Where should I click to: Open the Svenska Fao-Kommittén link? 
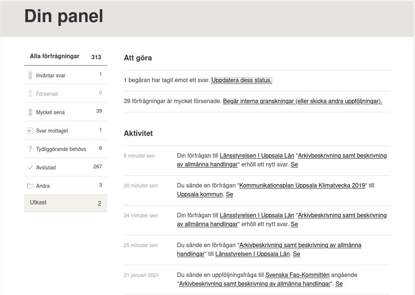click(298, 275)
